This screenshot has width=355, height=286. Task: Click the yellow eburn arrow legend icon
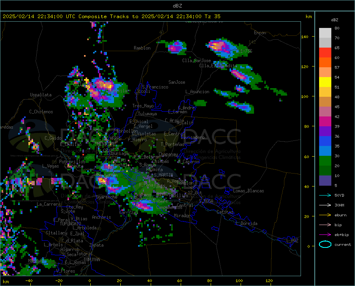click(x=325, y=215)
